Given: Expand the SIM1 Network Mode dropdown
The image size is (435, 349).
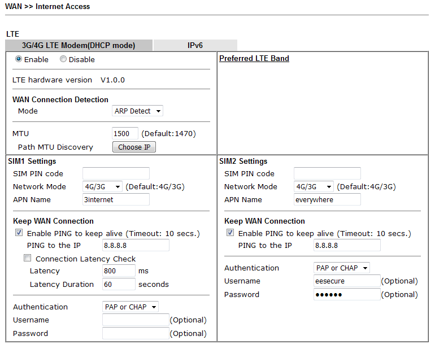Looking at the screenshot, I should pyautogui.click(x=102, y=186).
